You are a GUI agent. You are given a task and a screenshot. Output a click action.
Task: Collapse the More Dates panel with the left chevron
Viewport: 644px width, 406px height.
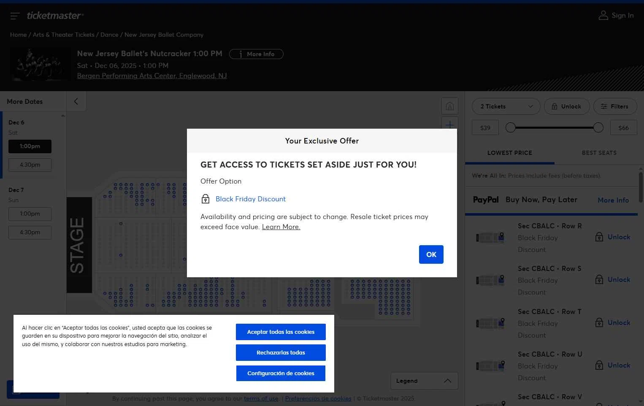click(x=76, y=101)
